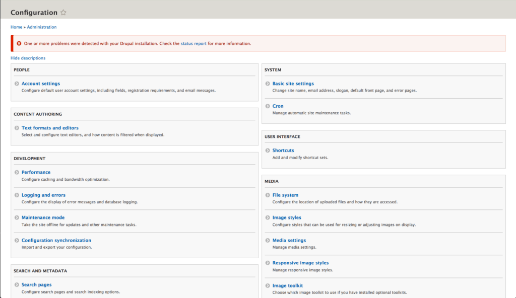The width and height of the screenshot is (516, 298).
Task: Click the arrow icon beside Cron
Action: click(x=267, y=106)
